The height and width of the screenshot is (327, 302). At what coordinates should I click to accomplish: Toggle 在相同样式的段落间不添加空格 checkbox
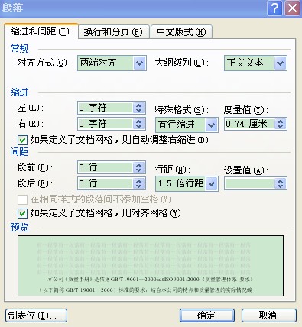click(22, 199)
